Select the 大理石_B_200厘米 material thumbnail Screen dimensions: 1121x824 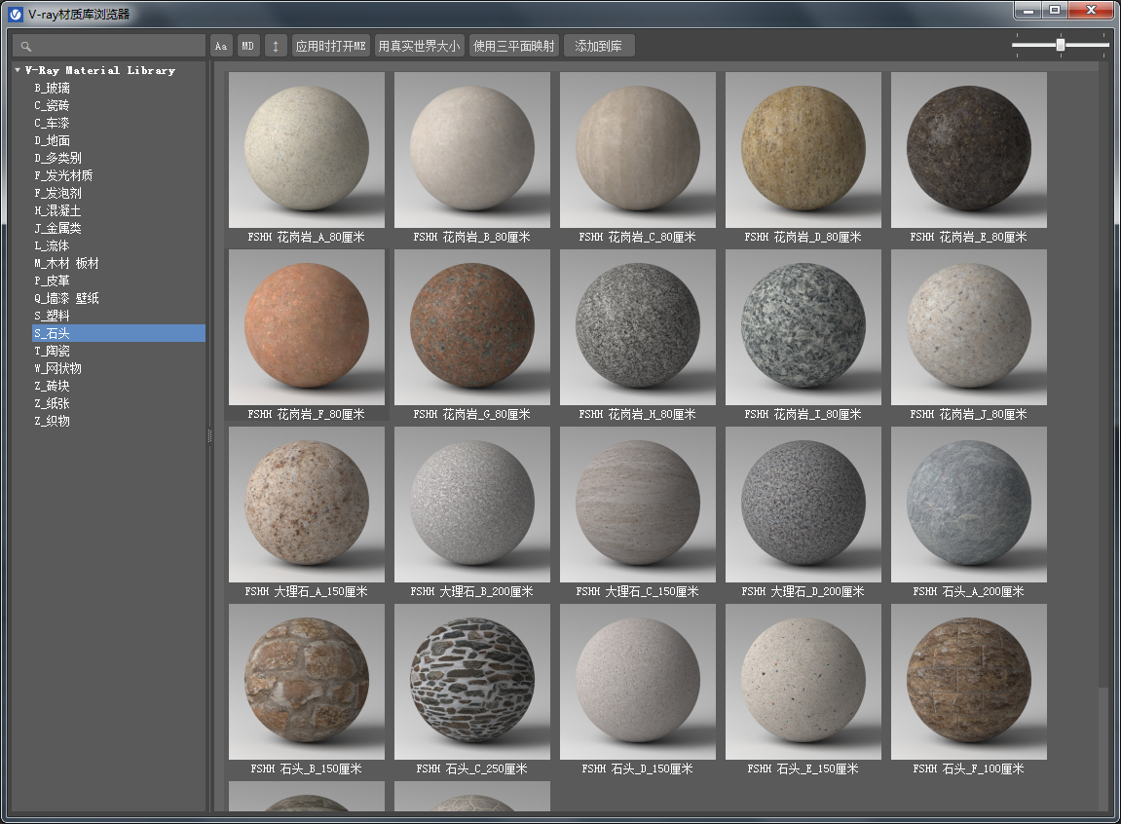point(472,505)
